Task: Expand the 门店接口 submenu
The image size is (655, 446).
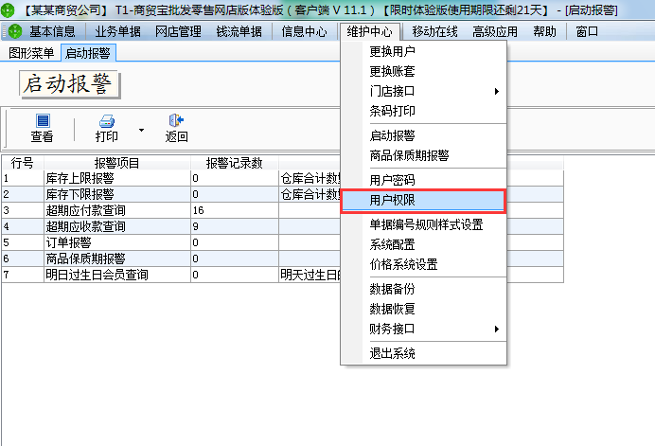Action: coord(497,91)
